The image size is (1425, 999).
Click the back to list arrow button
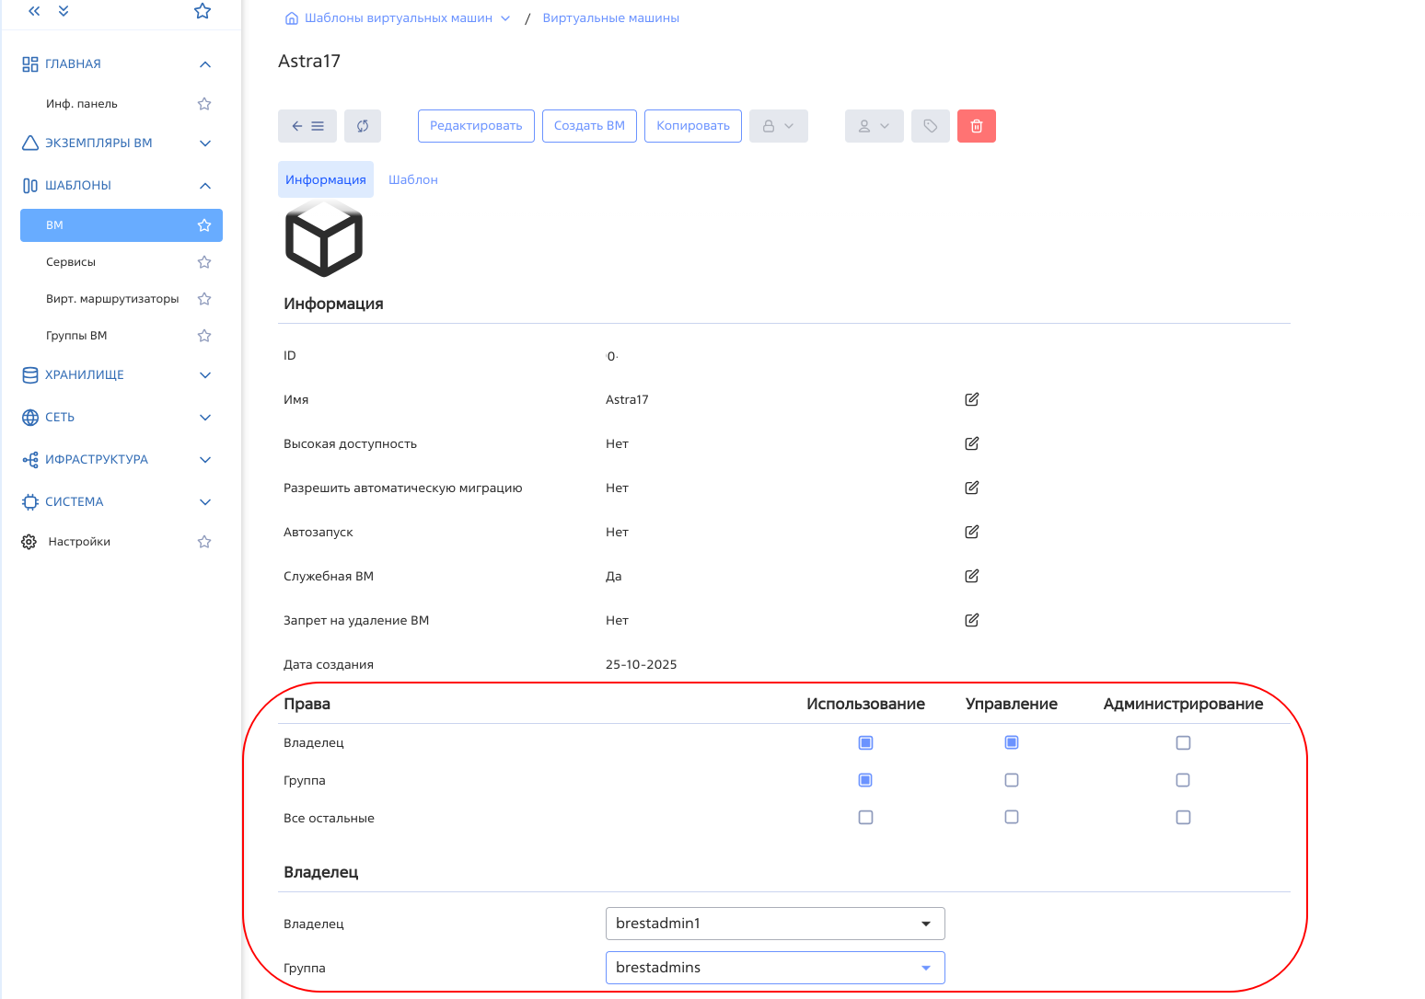pos(307,126)
